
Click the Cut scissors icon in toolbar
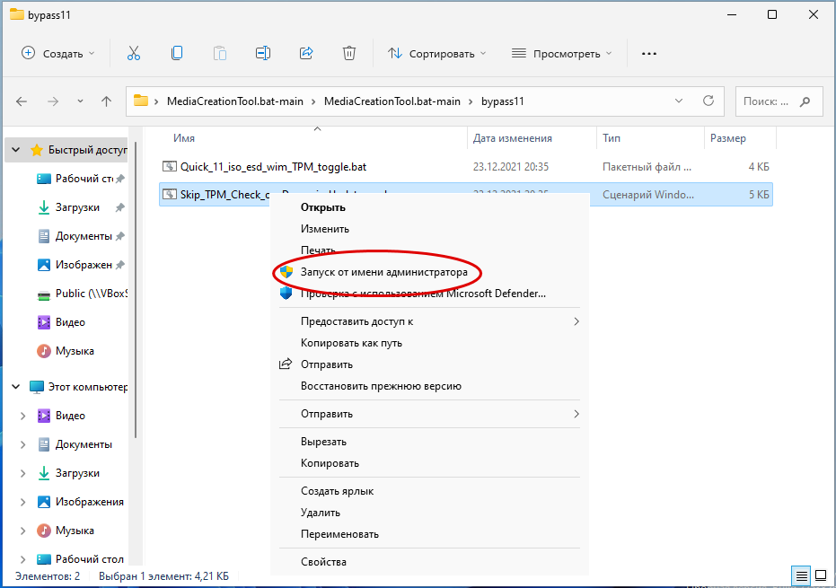click(x=134, y=53)
